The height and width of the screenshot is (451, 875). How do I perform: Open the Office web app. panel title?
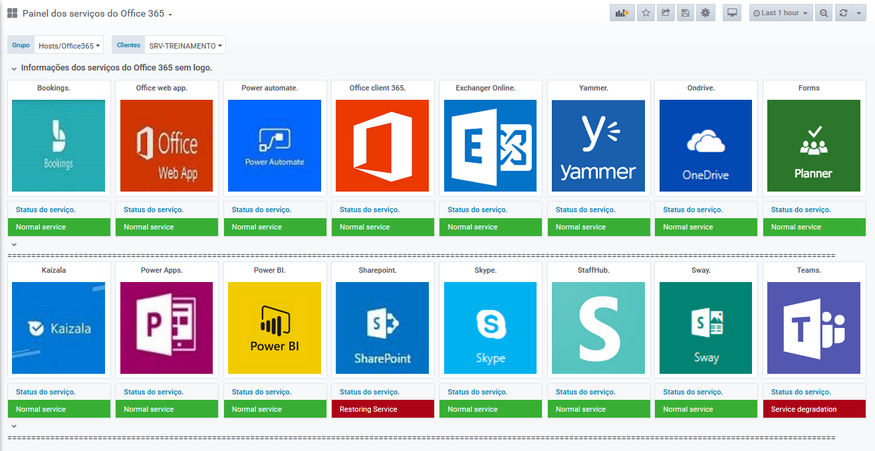click(162, 88)
